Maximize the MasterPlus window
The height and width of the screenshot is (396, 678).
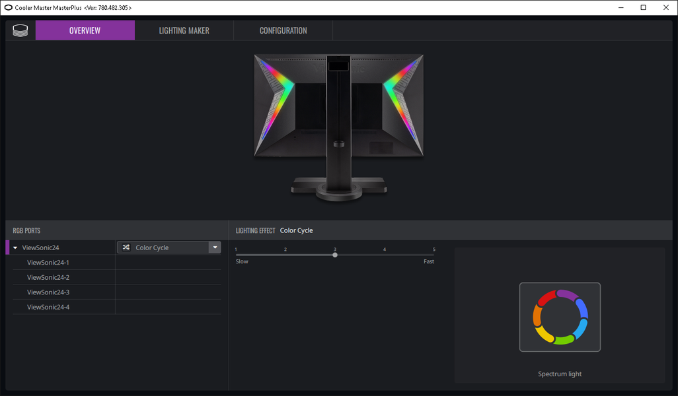point(644,7)
